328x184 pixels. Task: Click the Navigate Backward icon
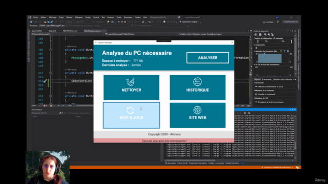[31, 21]
